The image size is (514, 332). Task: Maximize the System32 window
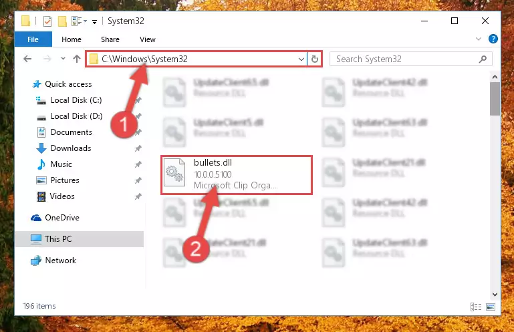point(455,21)
